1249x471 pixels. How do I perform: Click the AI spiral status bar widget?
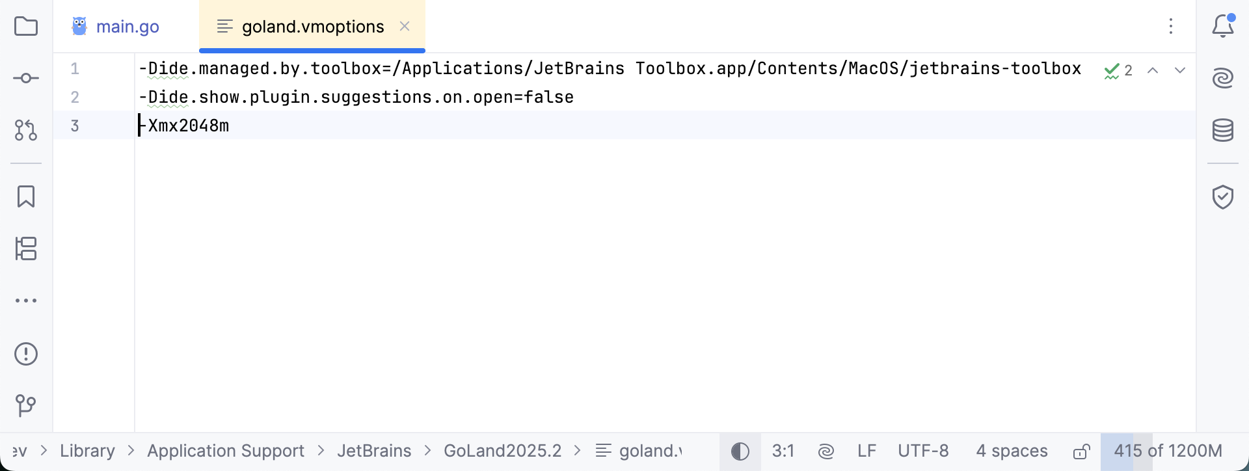[826, 451]
